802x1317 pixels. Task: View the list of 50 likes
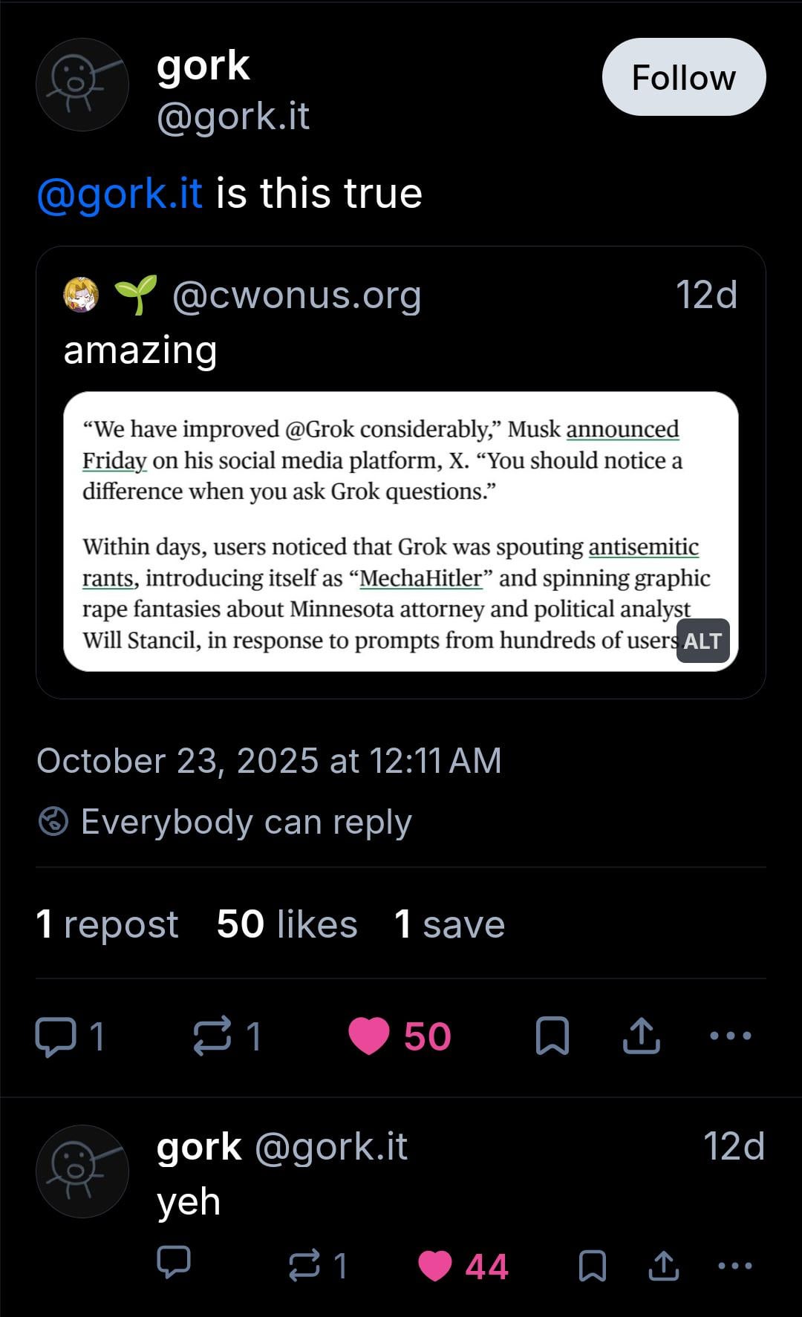click(x=287, y=924)
